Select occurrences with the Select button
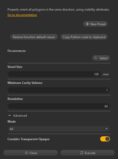Image resolution: width=118 pixels, height=159 pixels. (x=101, y=58)
